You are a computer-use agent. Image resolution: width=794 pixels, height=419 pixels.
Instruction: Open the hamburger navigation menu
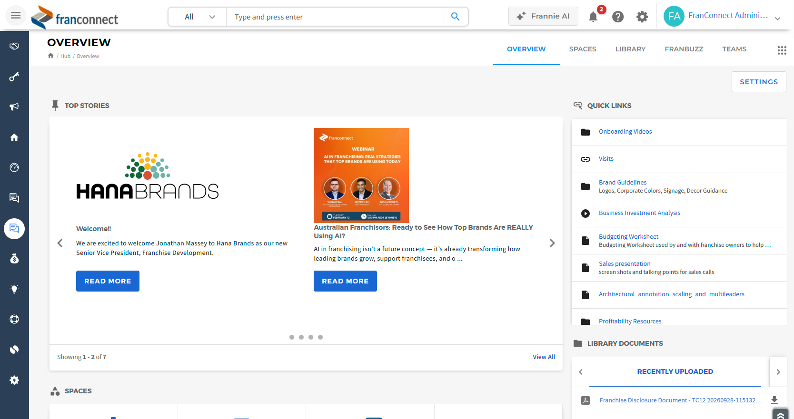pyautogui.click(x=16, y=16)
